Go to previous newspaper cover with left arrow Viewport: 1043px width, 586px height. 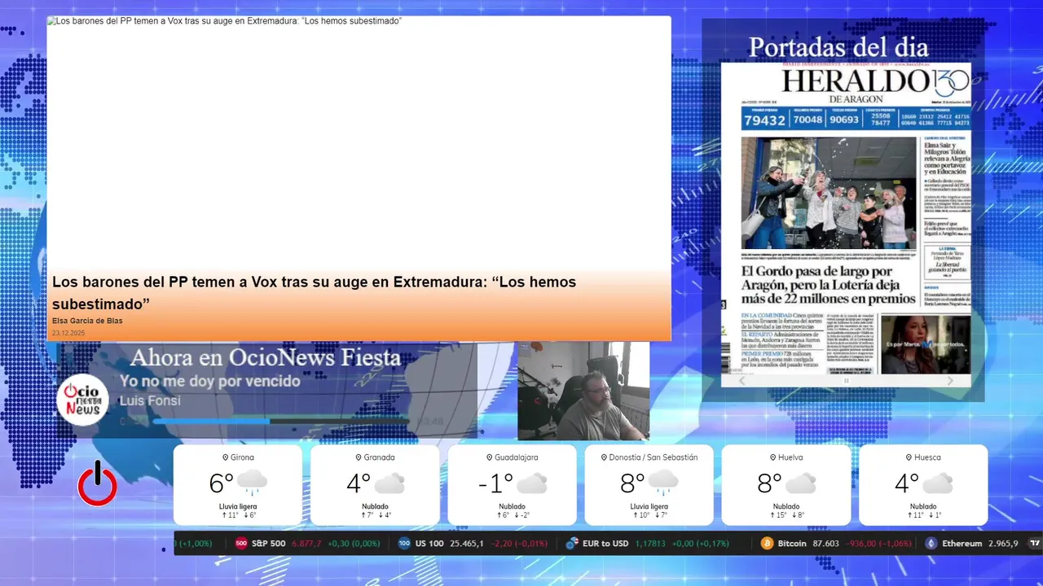(x=742, y=380)
